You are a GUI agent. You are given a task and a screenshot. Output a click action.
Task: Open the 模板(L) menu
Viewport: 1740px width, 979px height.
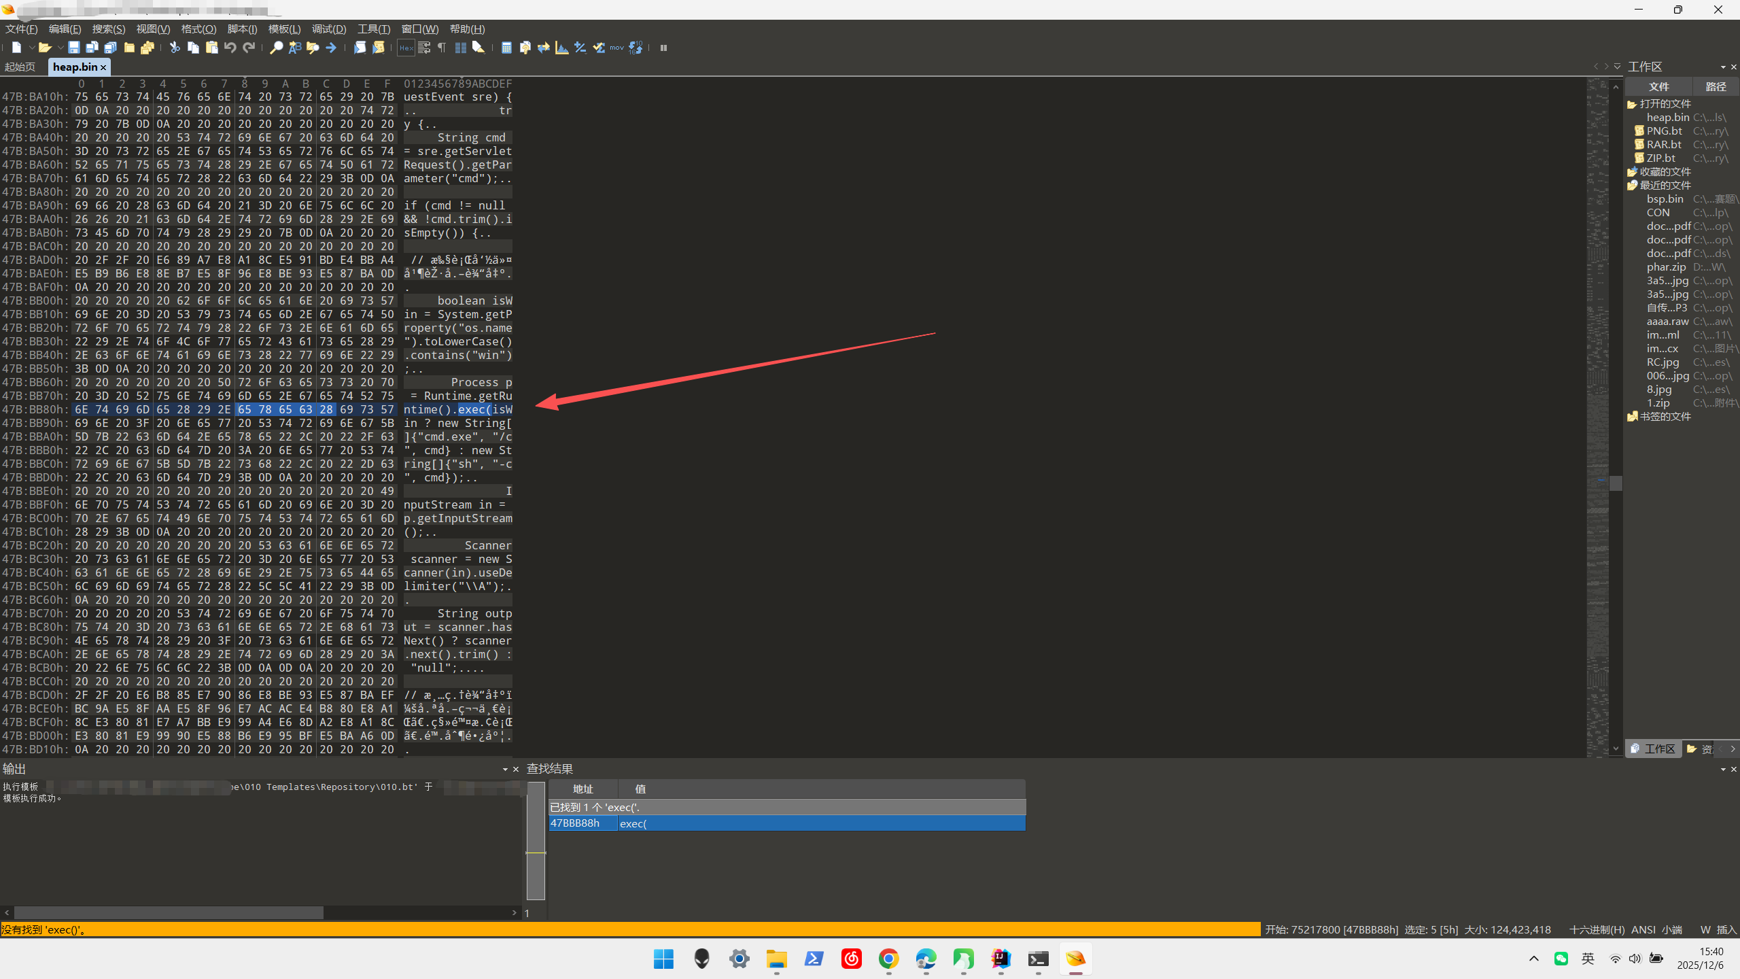pos(284,29)
